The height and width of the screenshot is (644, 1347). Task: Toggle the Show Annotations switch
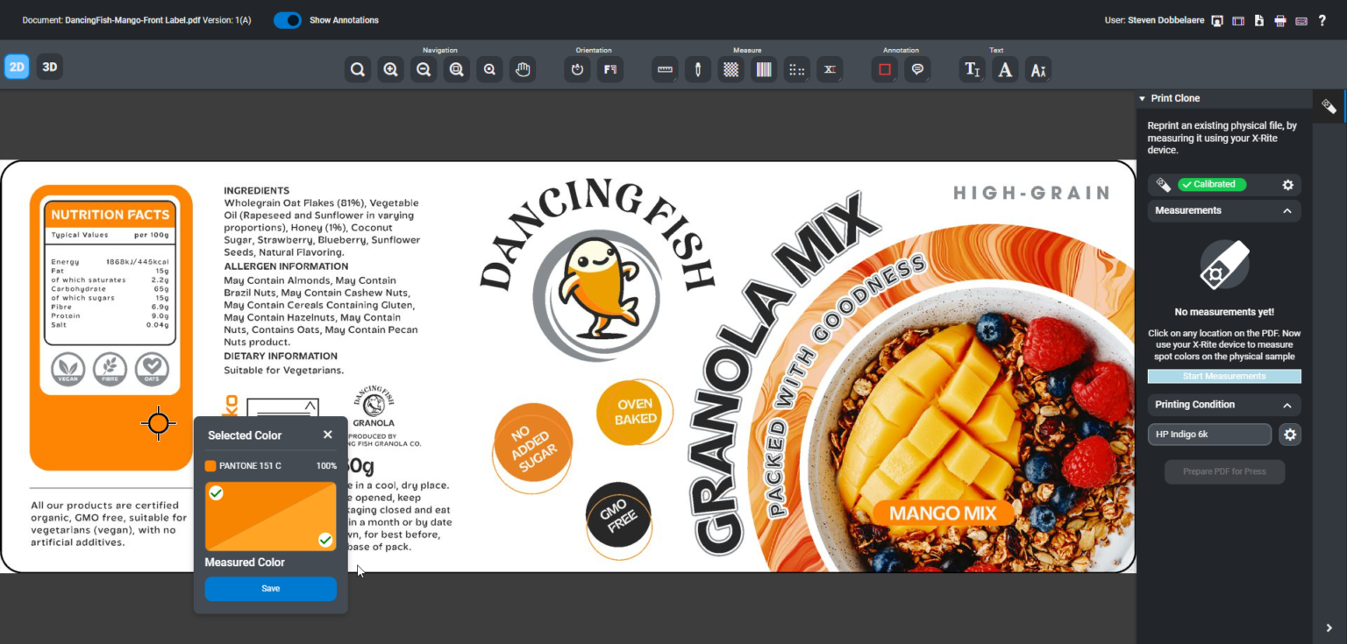coord(288,20)
